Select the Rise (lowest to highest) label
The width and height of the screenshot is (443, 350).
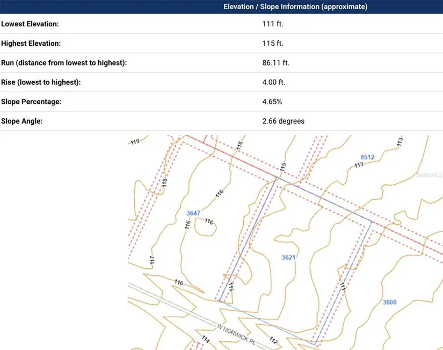click(x=41, y=82)
